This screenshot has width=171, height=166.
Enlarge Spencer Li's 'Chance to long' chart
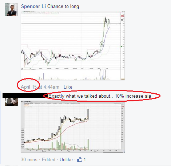(73, 45)
